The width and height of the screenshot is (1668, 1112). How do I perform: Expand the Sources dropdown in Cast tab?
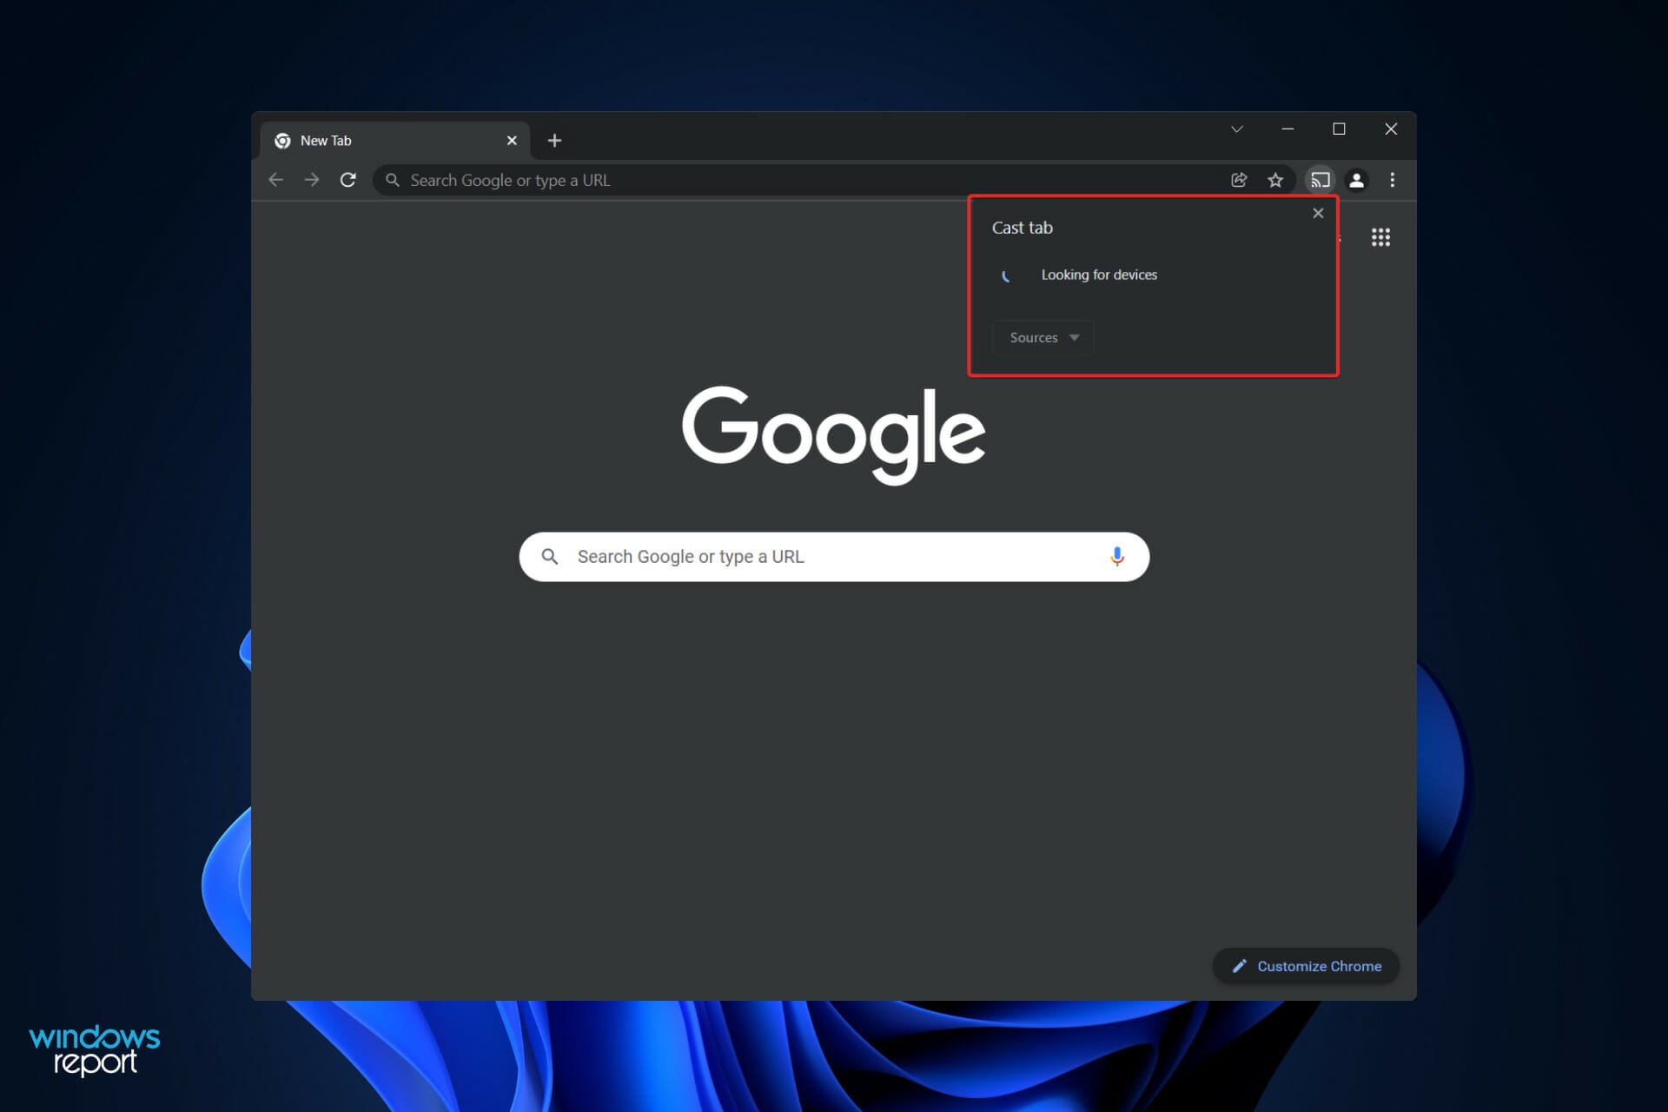1042,336
